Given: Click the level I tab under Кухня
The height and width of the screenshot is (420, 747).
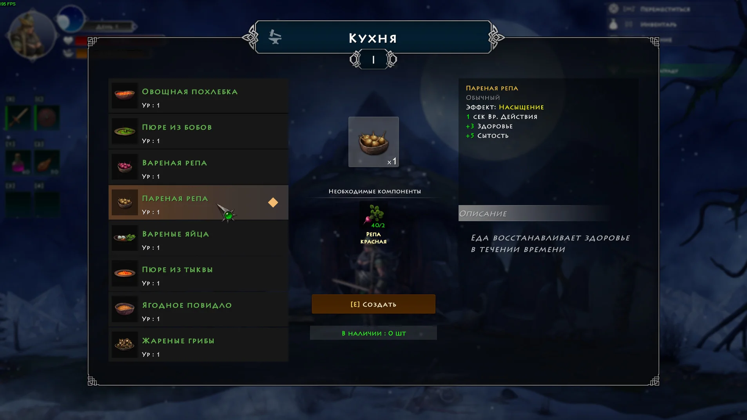Looking at the screenshot, I should coord(373,59).
